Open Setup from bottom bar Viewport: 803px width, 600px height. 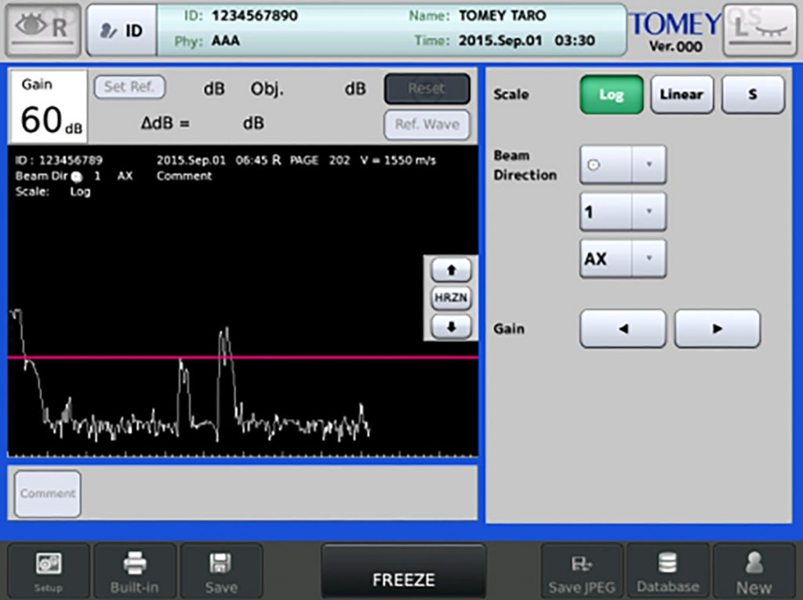point(49,572)
